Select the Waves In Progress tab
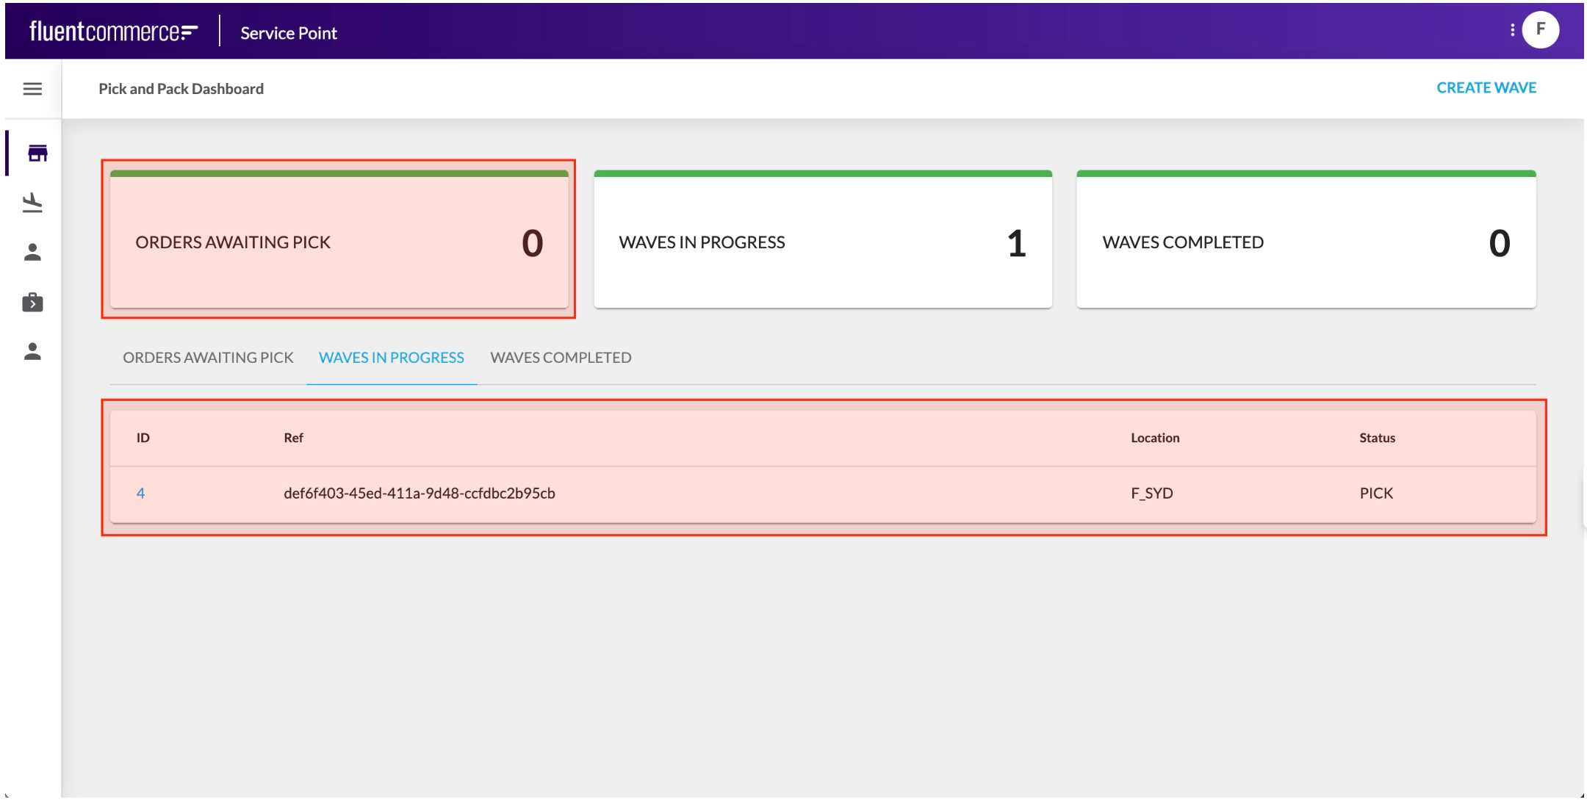This screenshot has width=1587, height=805. [391, 358]
